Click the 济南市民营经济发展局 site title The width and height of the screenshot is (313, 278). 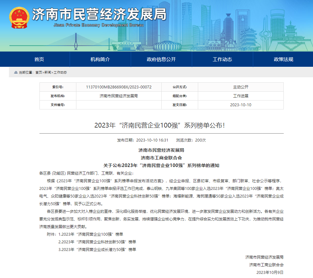[x=99, y=14]
